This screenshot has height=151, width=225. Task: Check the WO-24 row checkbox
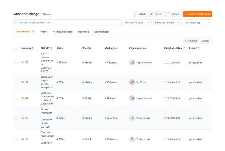[x=16, y=139]
